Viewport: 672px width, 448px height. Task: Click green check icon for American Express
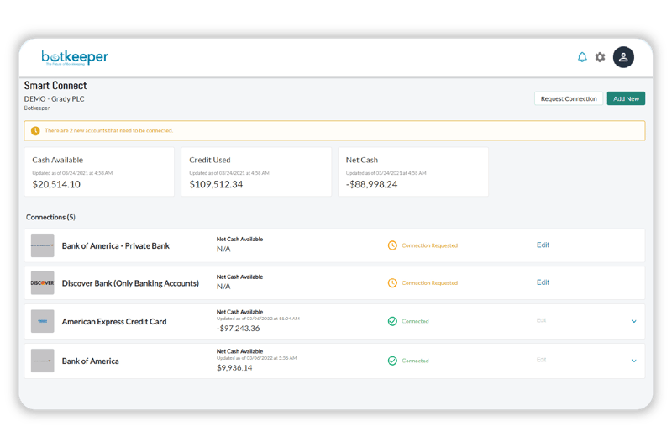point(392,321)
